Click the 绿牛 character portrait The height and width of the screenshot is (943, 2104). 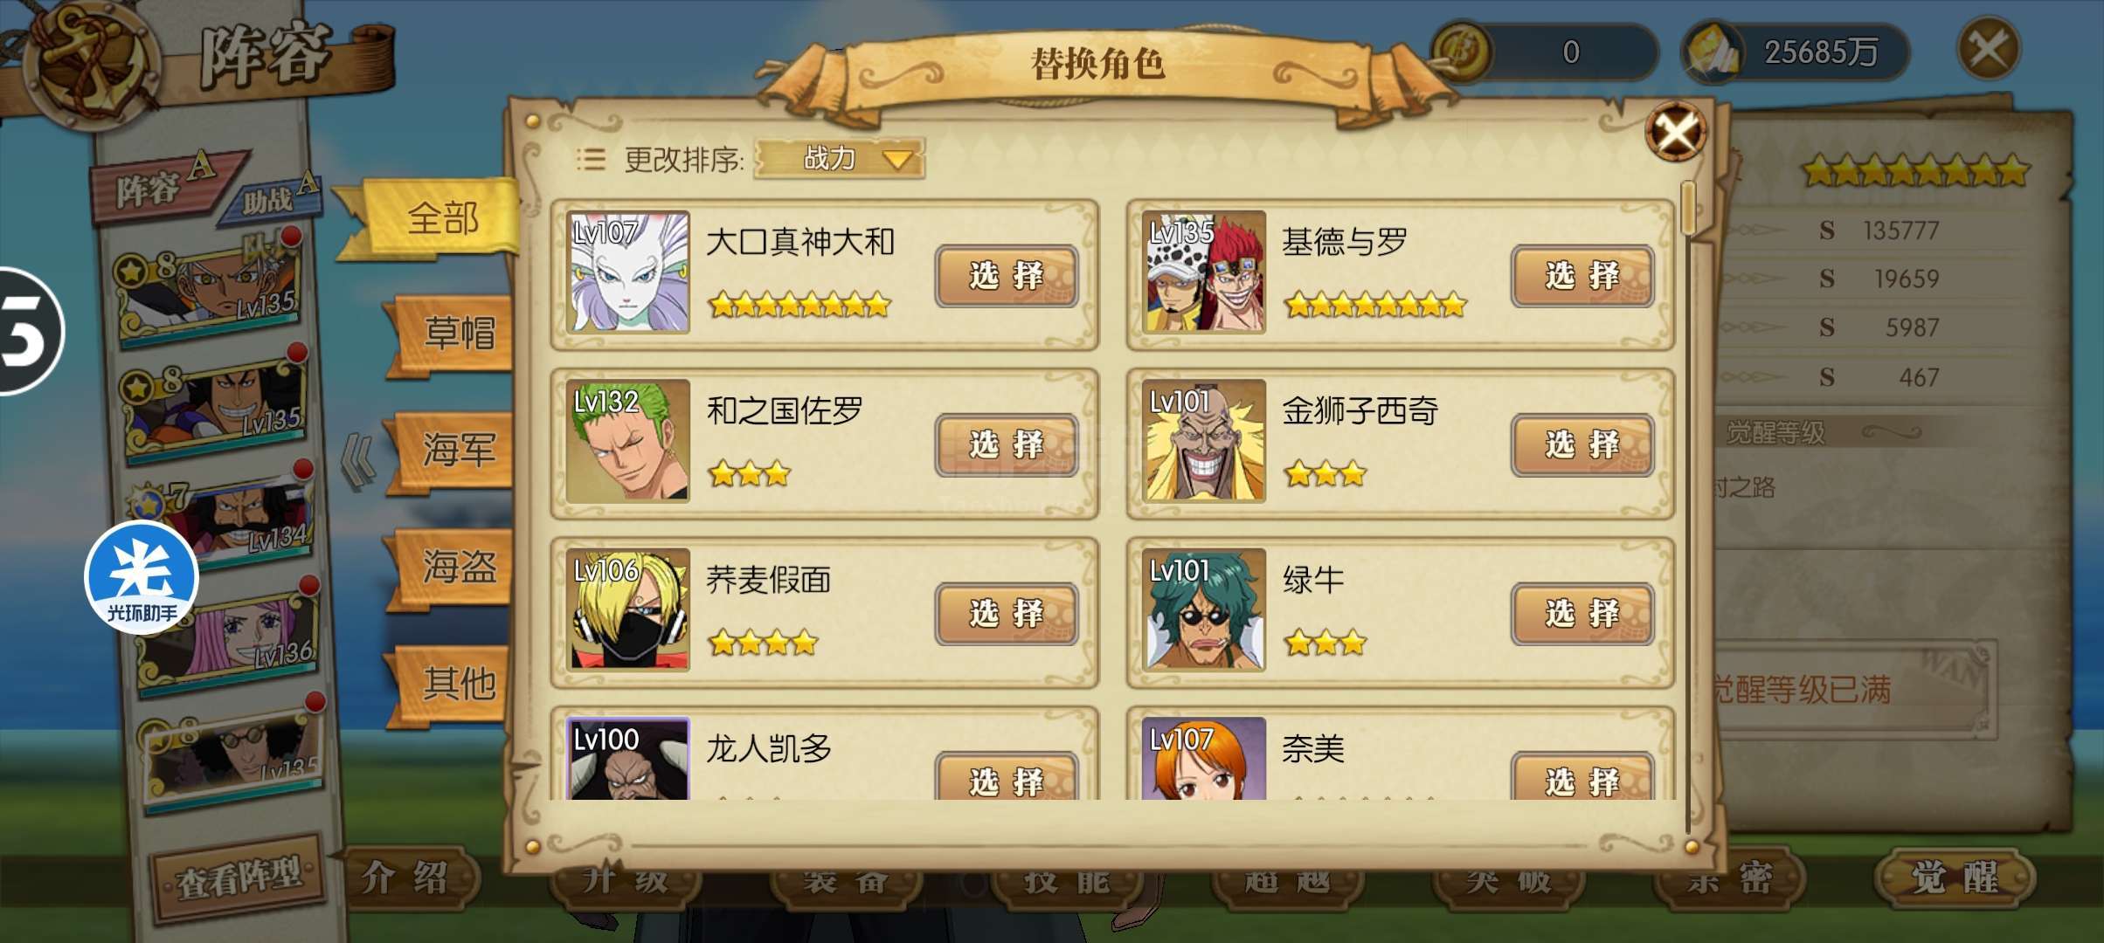tap(1203, 609)
